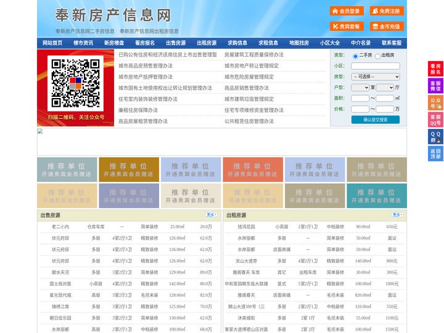Click 更多 in 出售房源 panel
This screenshot has width=444, height=333.
(x=212, y=215)
